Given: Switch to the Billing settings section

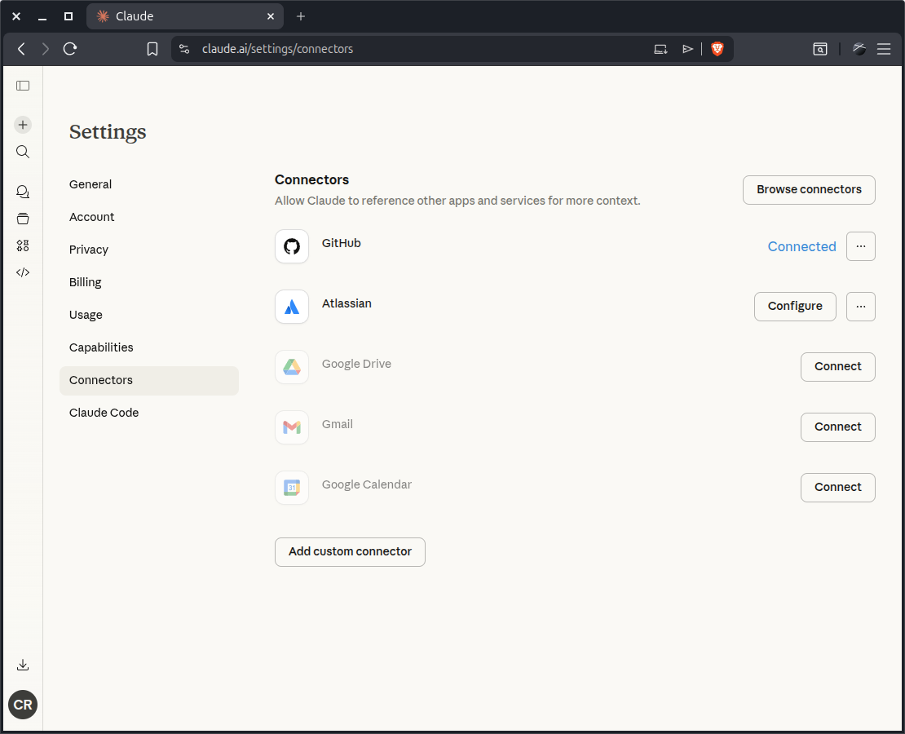Looking at the screenshot, I should [85, 281].
